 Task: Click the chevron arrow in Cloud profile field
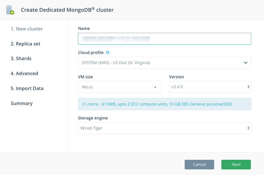[246, 63]
